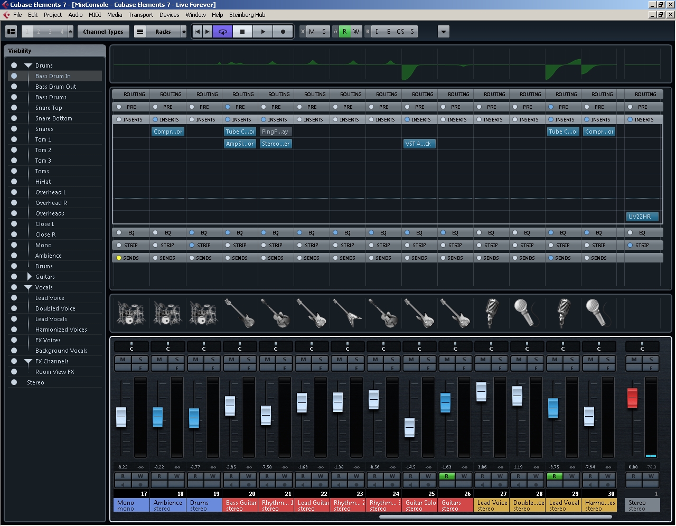Open the Transport menu
This screenshot has height=526, width=676.
141,15
